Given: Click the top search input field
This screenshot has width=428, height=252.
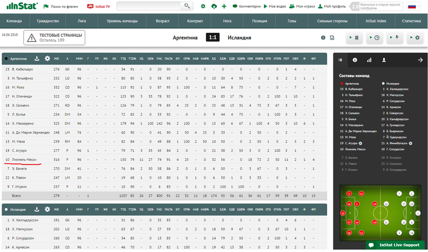Looking at the screenshot, I should pos(148,6).
